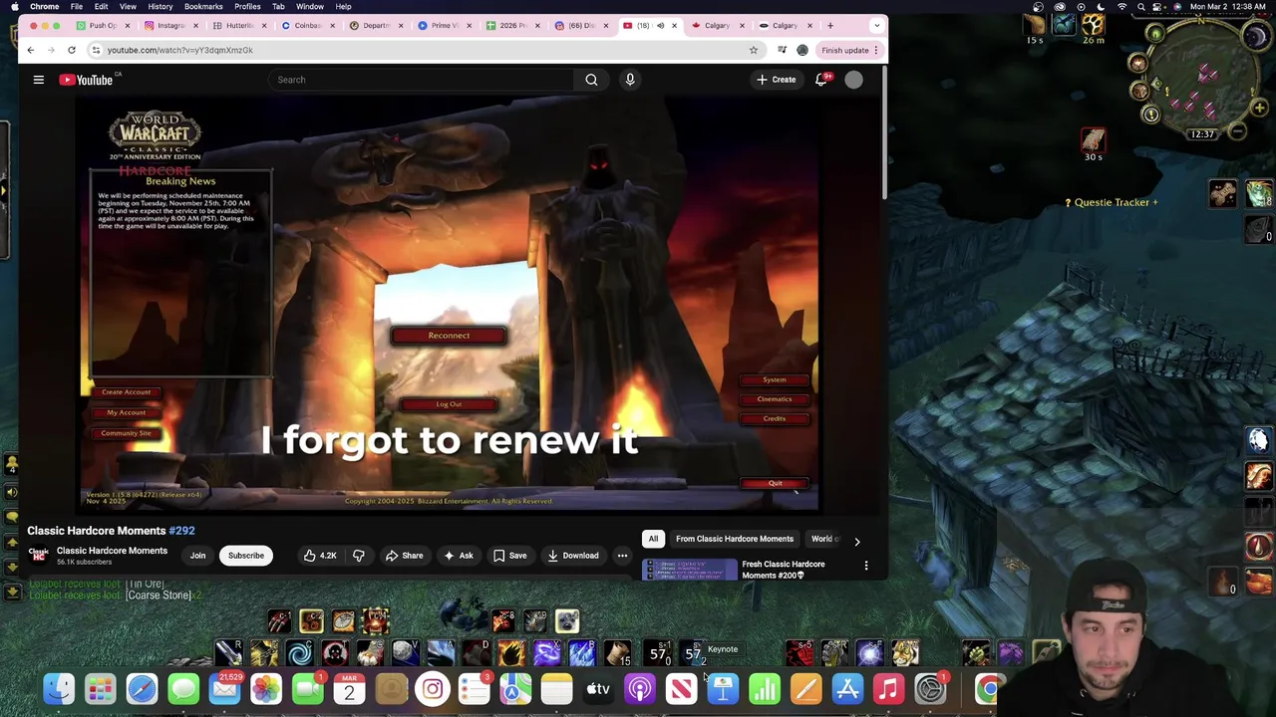1276x717 pixels.
Task: Open the Profiles menu in menu bar
Action: (247, 7)
